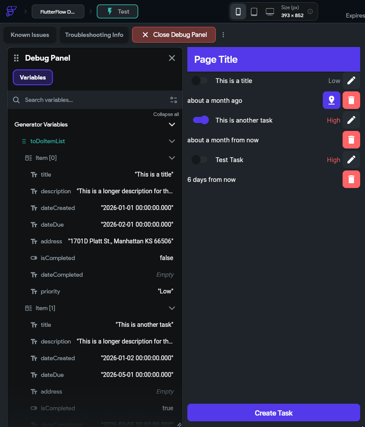The height and width of the screenshot is (427, 365).
Task: Click Item [1] dateCreated value 2026-01-02
Action: [x=137, y=358]
